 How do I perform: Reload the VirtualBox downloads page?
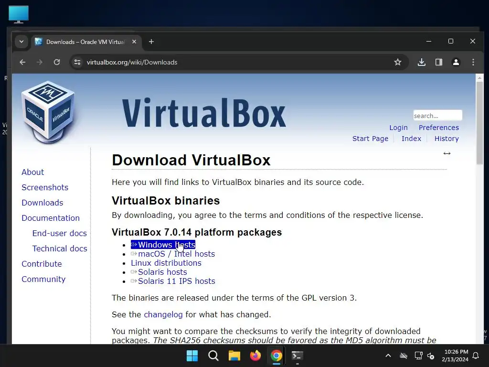[x=57, y=62]
